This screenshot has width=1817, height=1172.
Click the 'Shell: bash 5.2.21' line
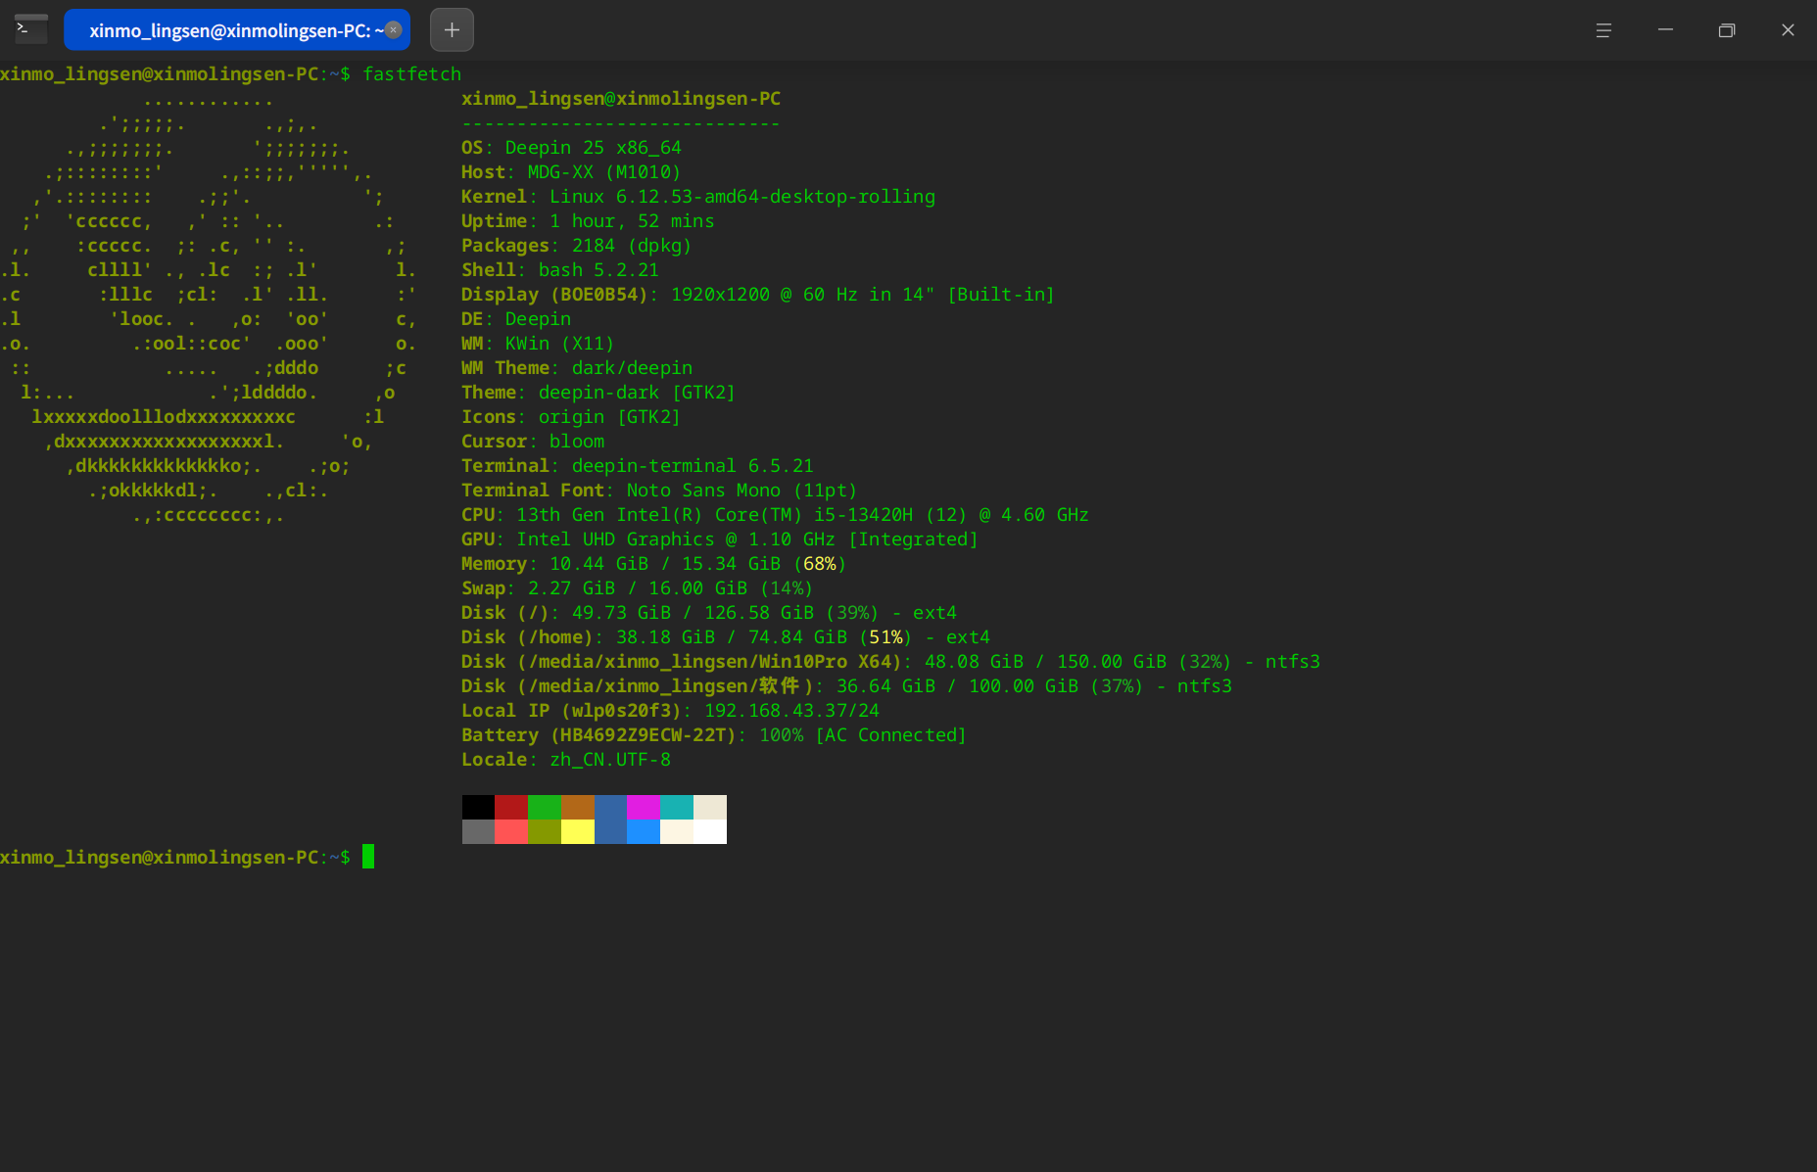pos(560,270)
